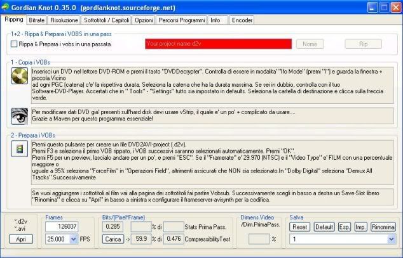Click the DVD2AVI instructions text box

click(212, 162)
